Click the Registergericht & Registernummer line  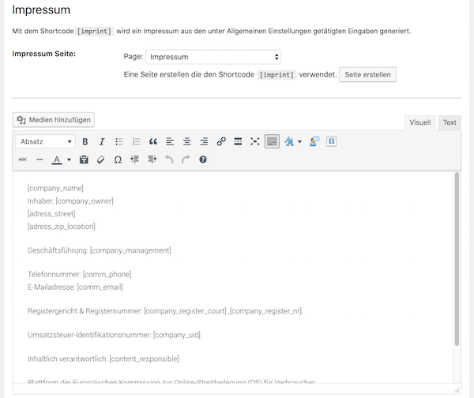tap(164, 311)
